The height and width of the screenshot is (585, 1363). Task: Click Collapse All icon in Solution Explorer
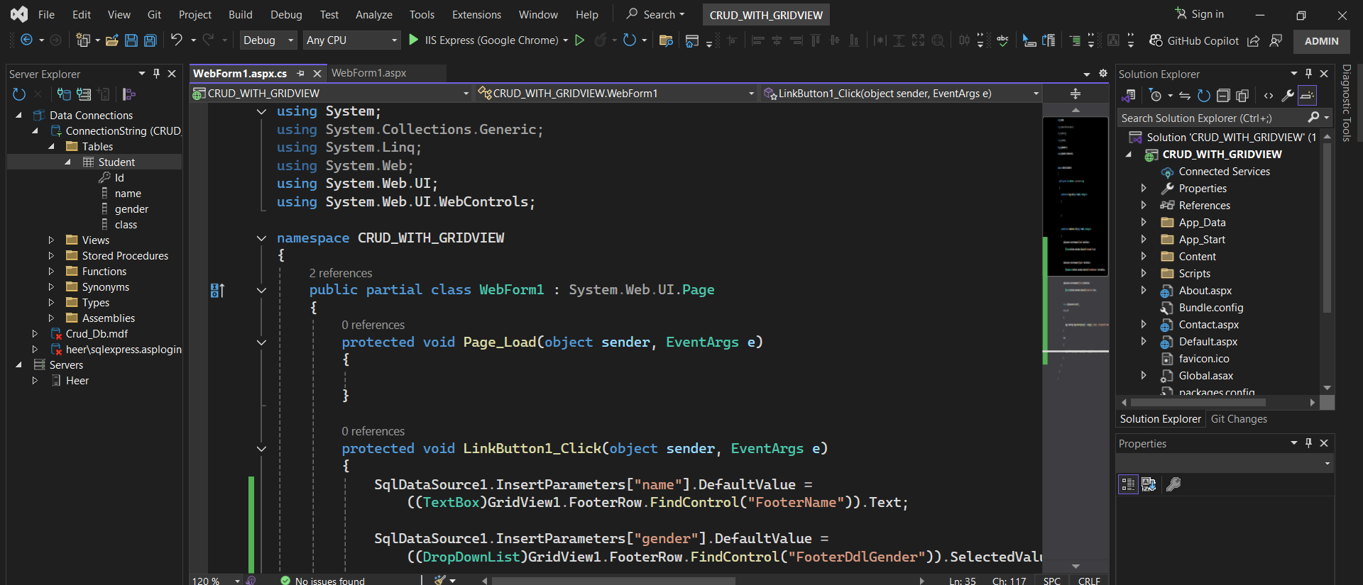click(1223, 96)
